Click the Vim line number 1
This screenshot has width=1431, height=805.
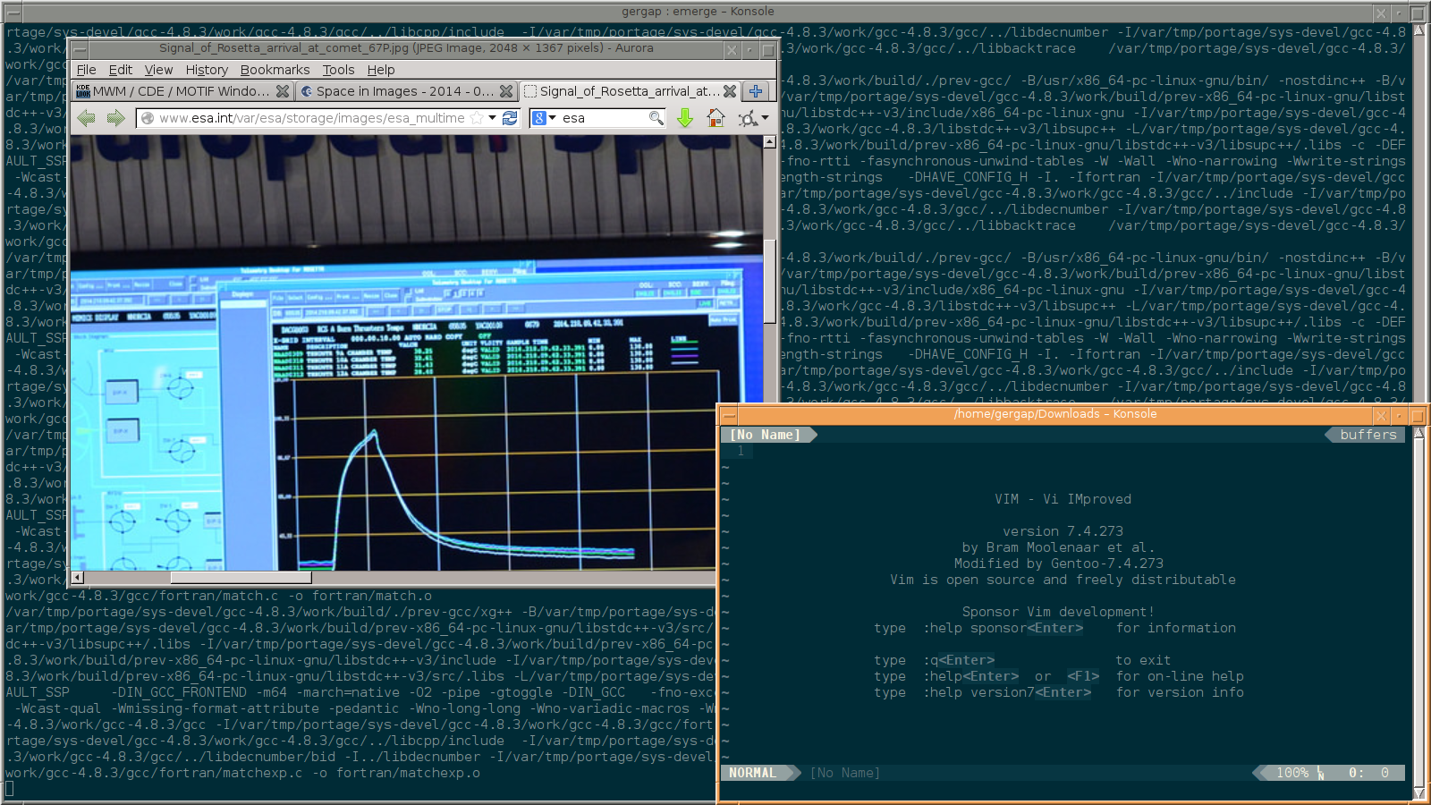[741, 451]
